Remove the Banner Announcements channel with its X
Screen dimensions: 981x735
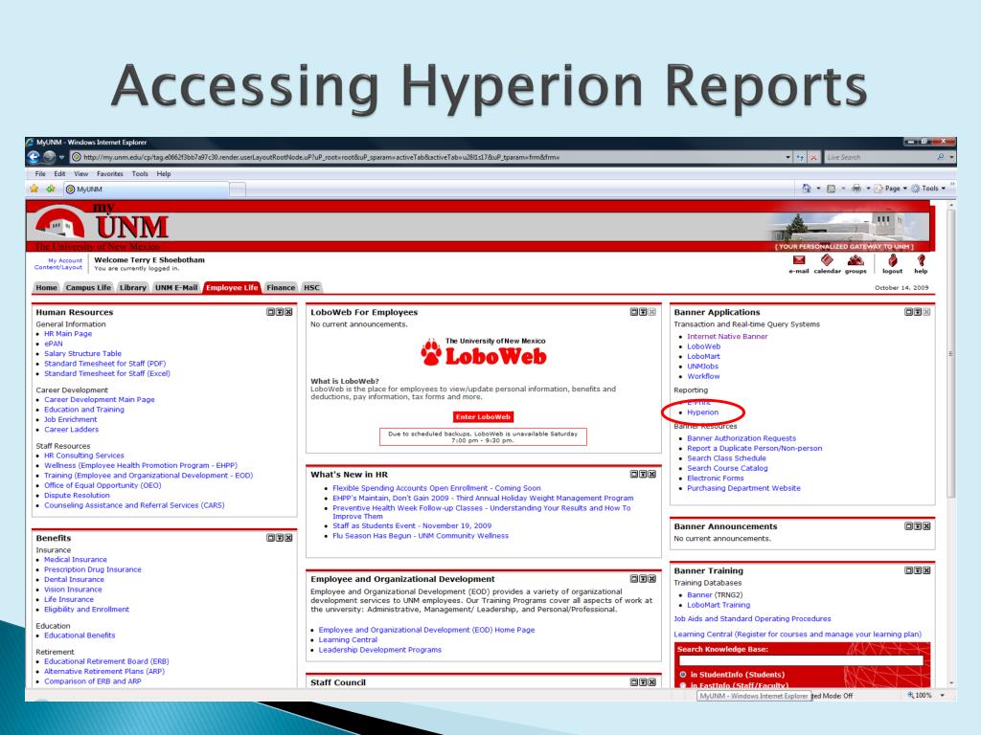tap(926, 526)
